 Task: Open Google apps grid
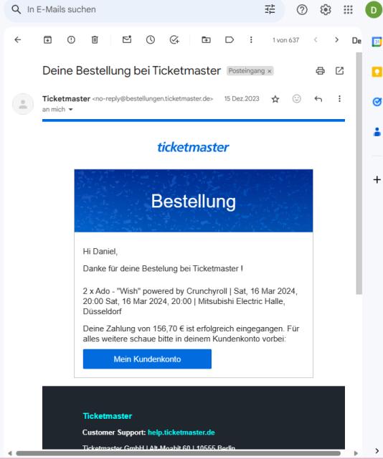(x=348, y=9)
